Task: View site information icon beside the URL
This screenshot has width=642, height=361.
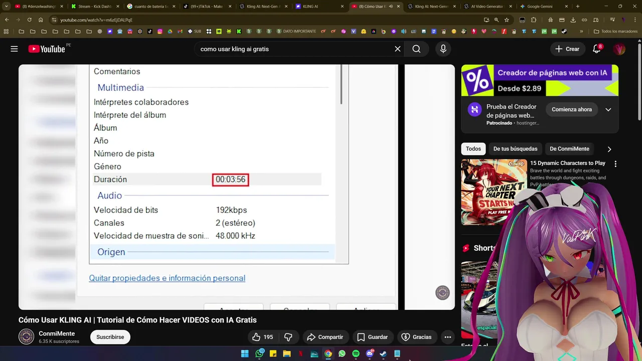Action: [54, 20]
